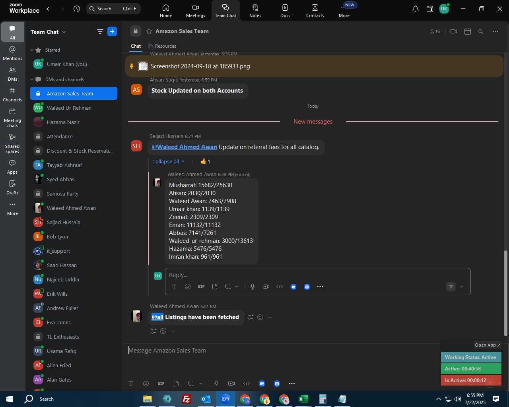The width and height of the screenshot is (509, 407).
Task: Open Outlook from the taskbar
Action: [x=206, y=399]
